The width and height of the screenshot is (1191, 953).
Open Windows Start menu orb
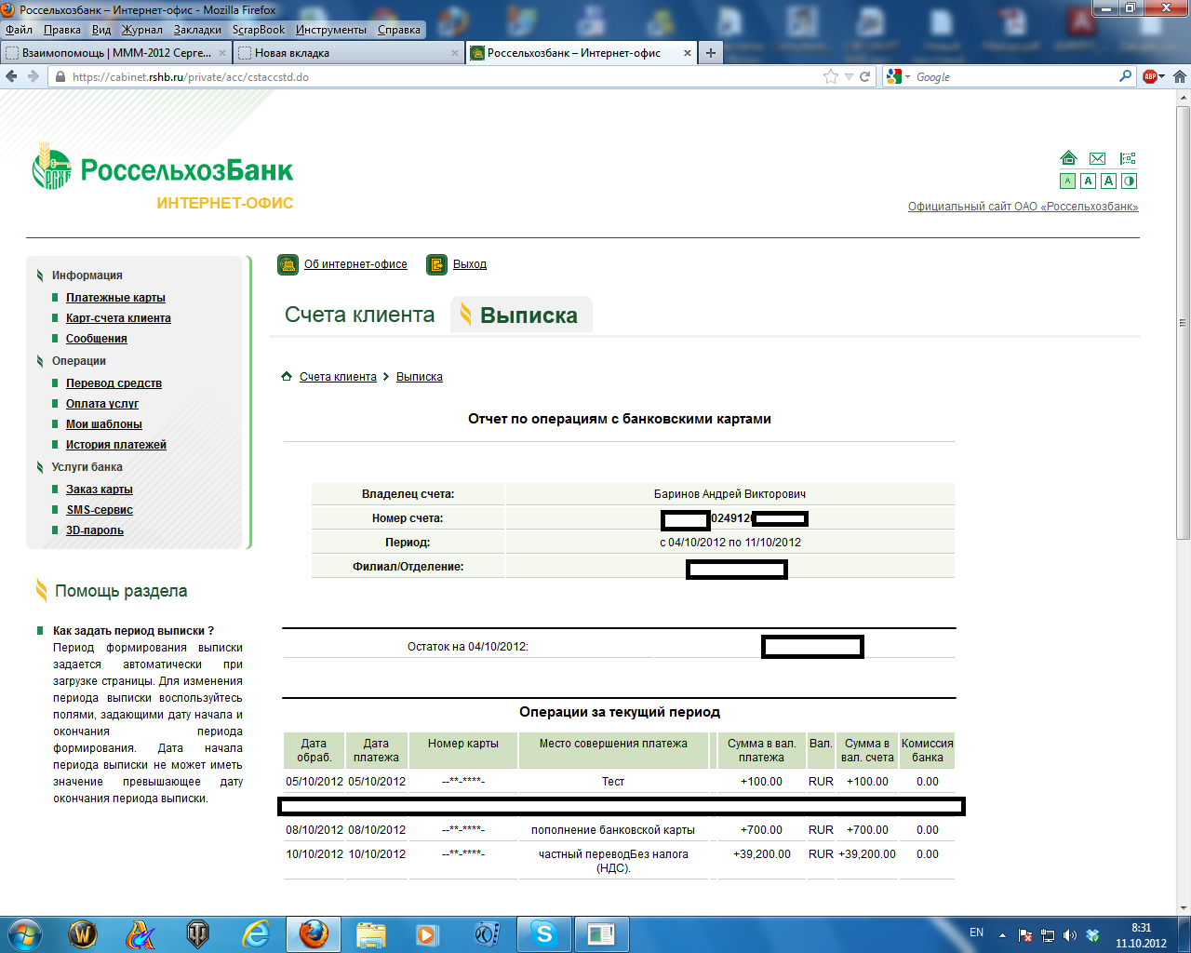(23, 933)
